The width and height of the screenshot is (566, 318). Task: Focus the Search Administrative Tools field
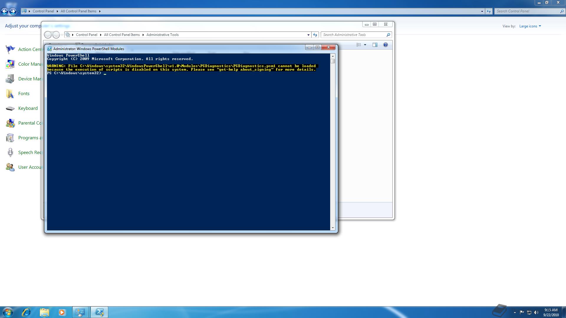(354, 35)
